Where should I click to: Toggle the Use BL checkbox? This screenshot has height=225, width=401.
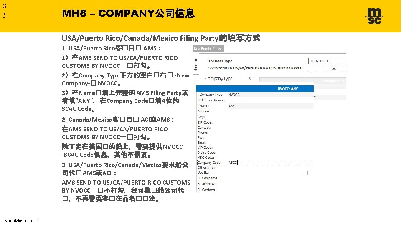pyautogui.click(x=306, y=172)
